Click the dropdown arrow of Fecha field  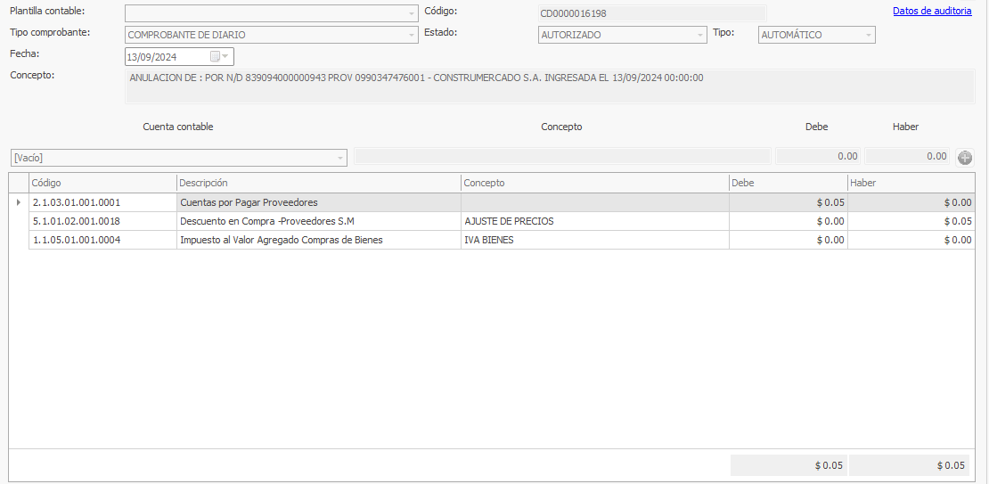[x=225, y=57]
